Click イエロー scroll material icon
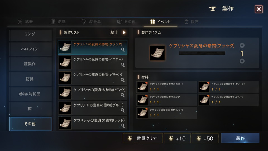 click(x=142, y=87)
